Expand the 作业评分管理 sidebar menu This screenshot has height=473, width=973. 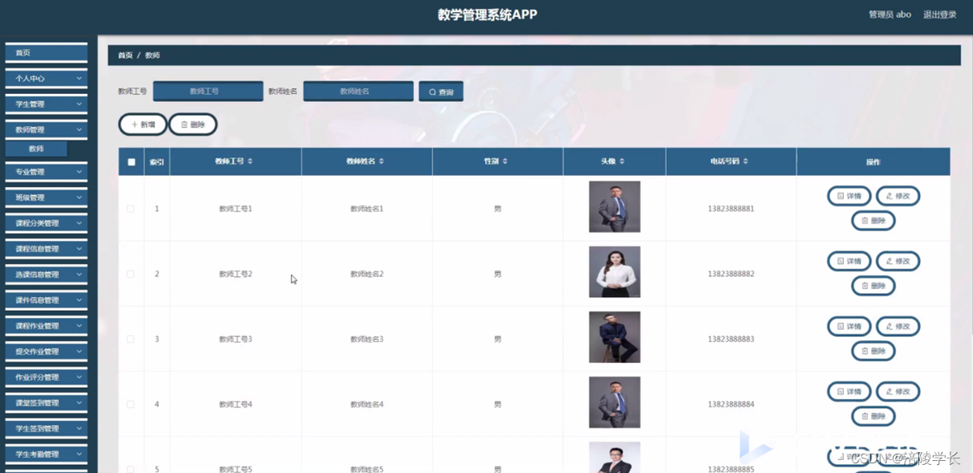click(x=46, y=377)
